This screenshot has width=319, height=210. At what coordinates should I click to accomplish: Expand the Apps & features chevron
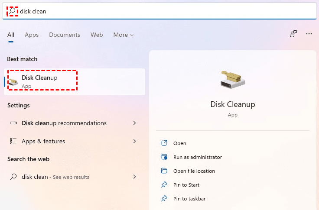[135, 141]
